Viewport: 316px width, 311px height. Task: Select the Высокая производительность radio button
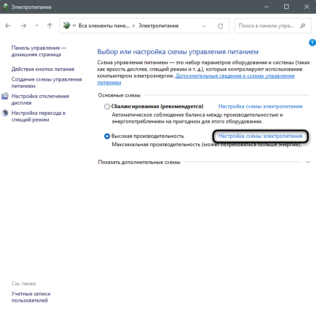(107, 136)
